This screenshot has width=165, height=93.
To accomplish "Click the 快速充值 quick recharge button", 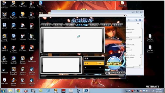I will coord(58,25).
